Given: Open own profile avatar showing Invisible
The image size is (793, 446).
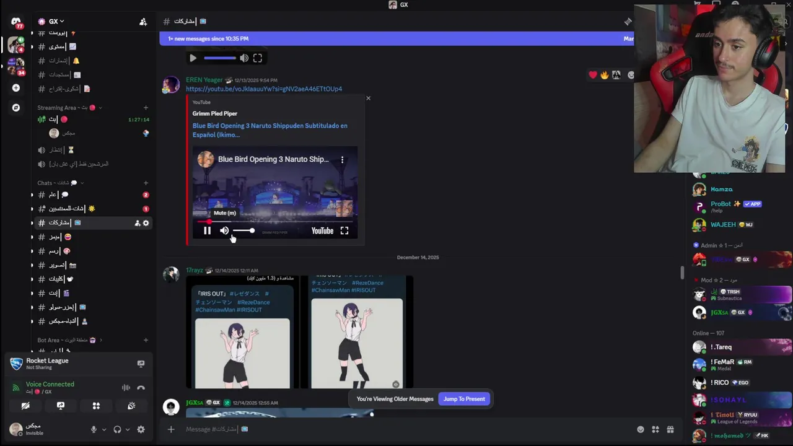Looking at the screenshot, I should point(16,429).
